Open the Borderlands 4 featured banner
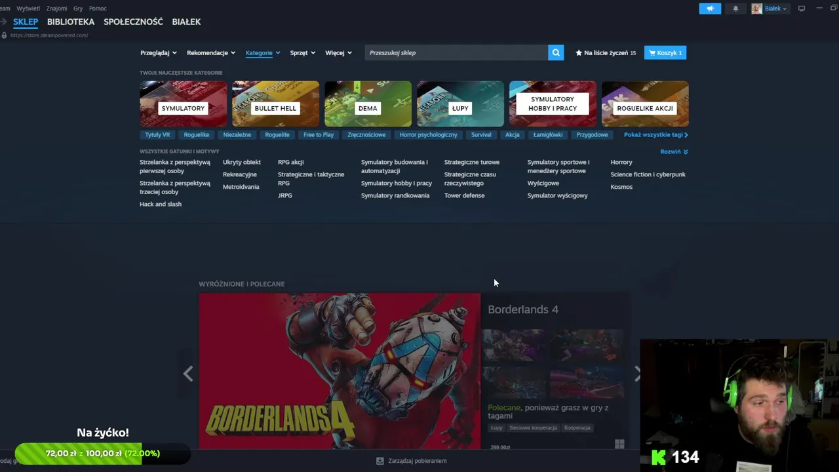Image resolution: width=839 pixels, height=472 pixels. pos(340,371)
